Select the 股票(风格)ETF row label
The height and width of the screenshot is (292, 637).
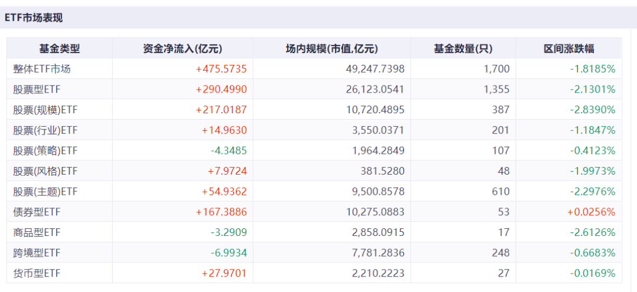45,172
